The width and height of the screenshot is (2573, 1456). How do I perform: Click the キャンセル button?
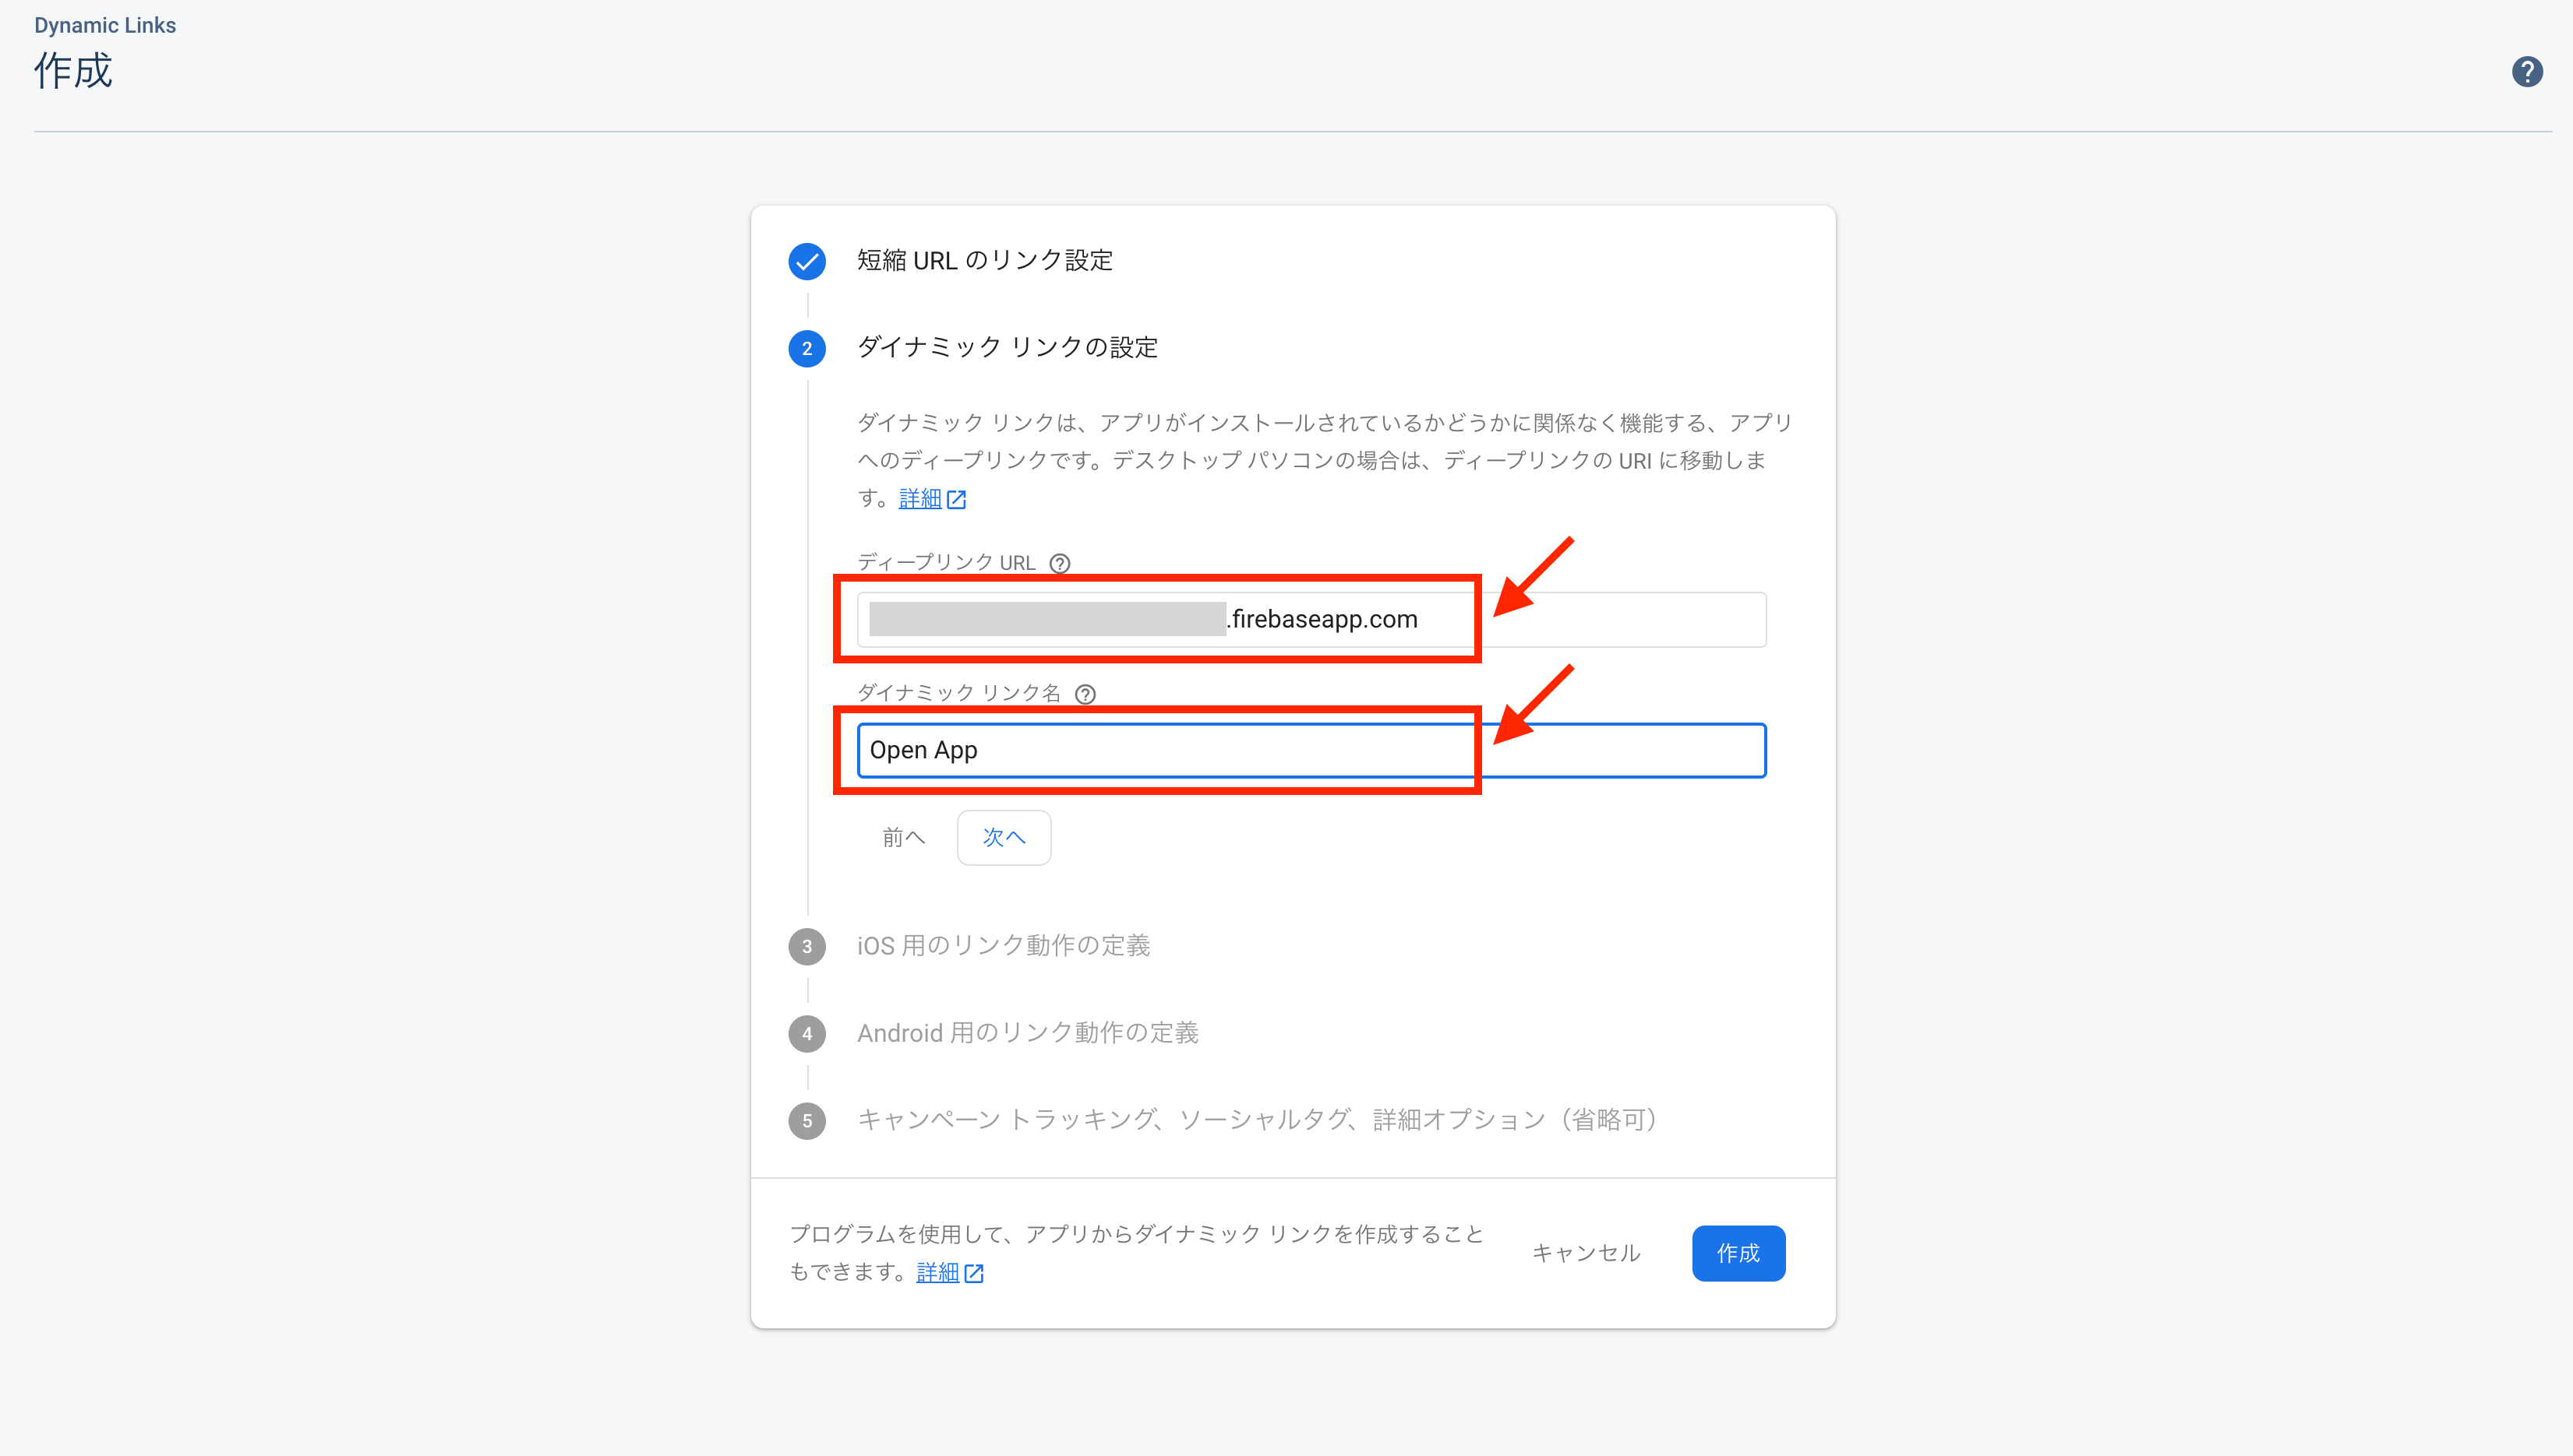click(x=1585, y=1253)
